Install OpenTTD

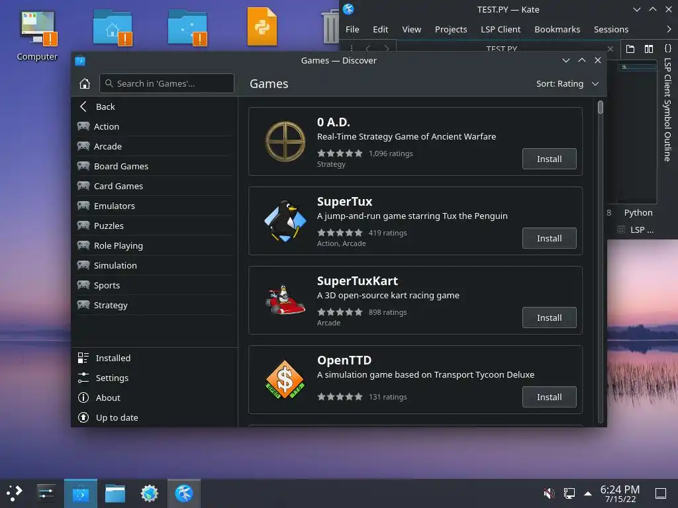549,397
